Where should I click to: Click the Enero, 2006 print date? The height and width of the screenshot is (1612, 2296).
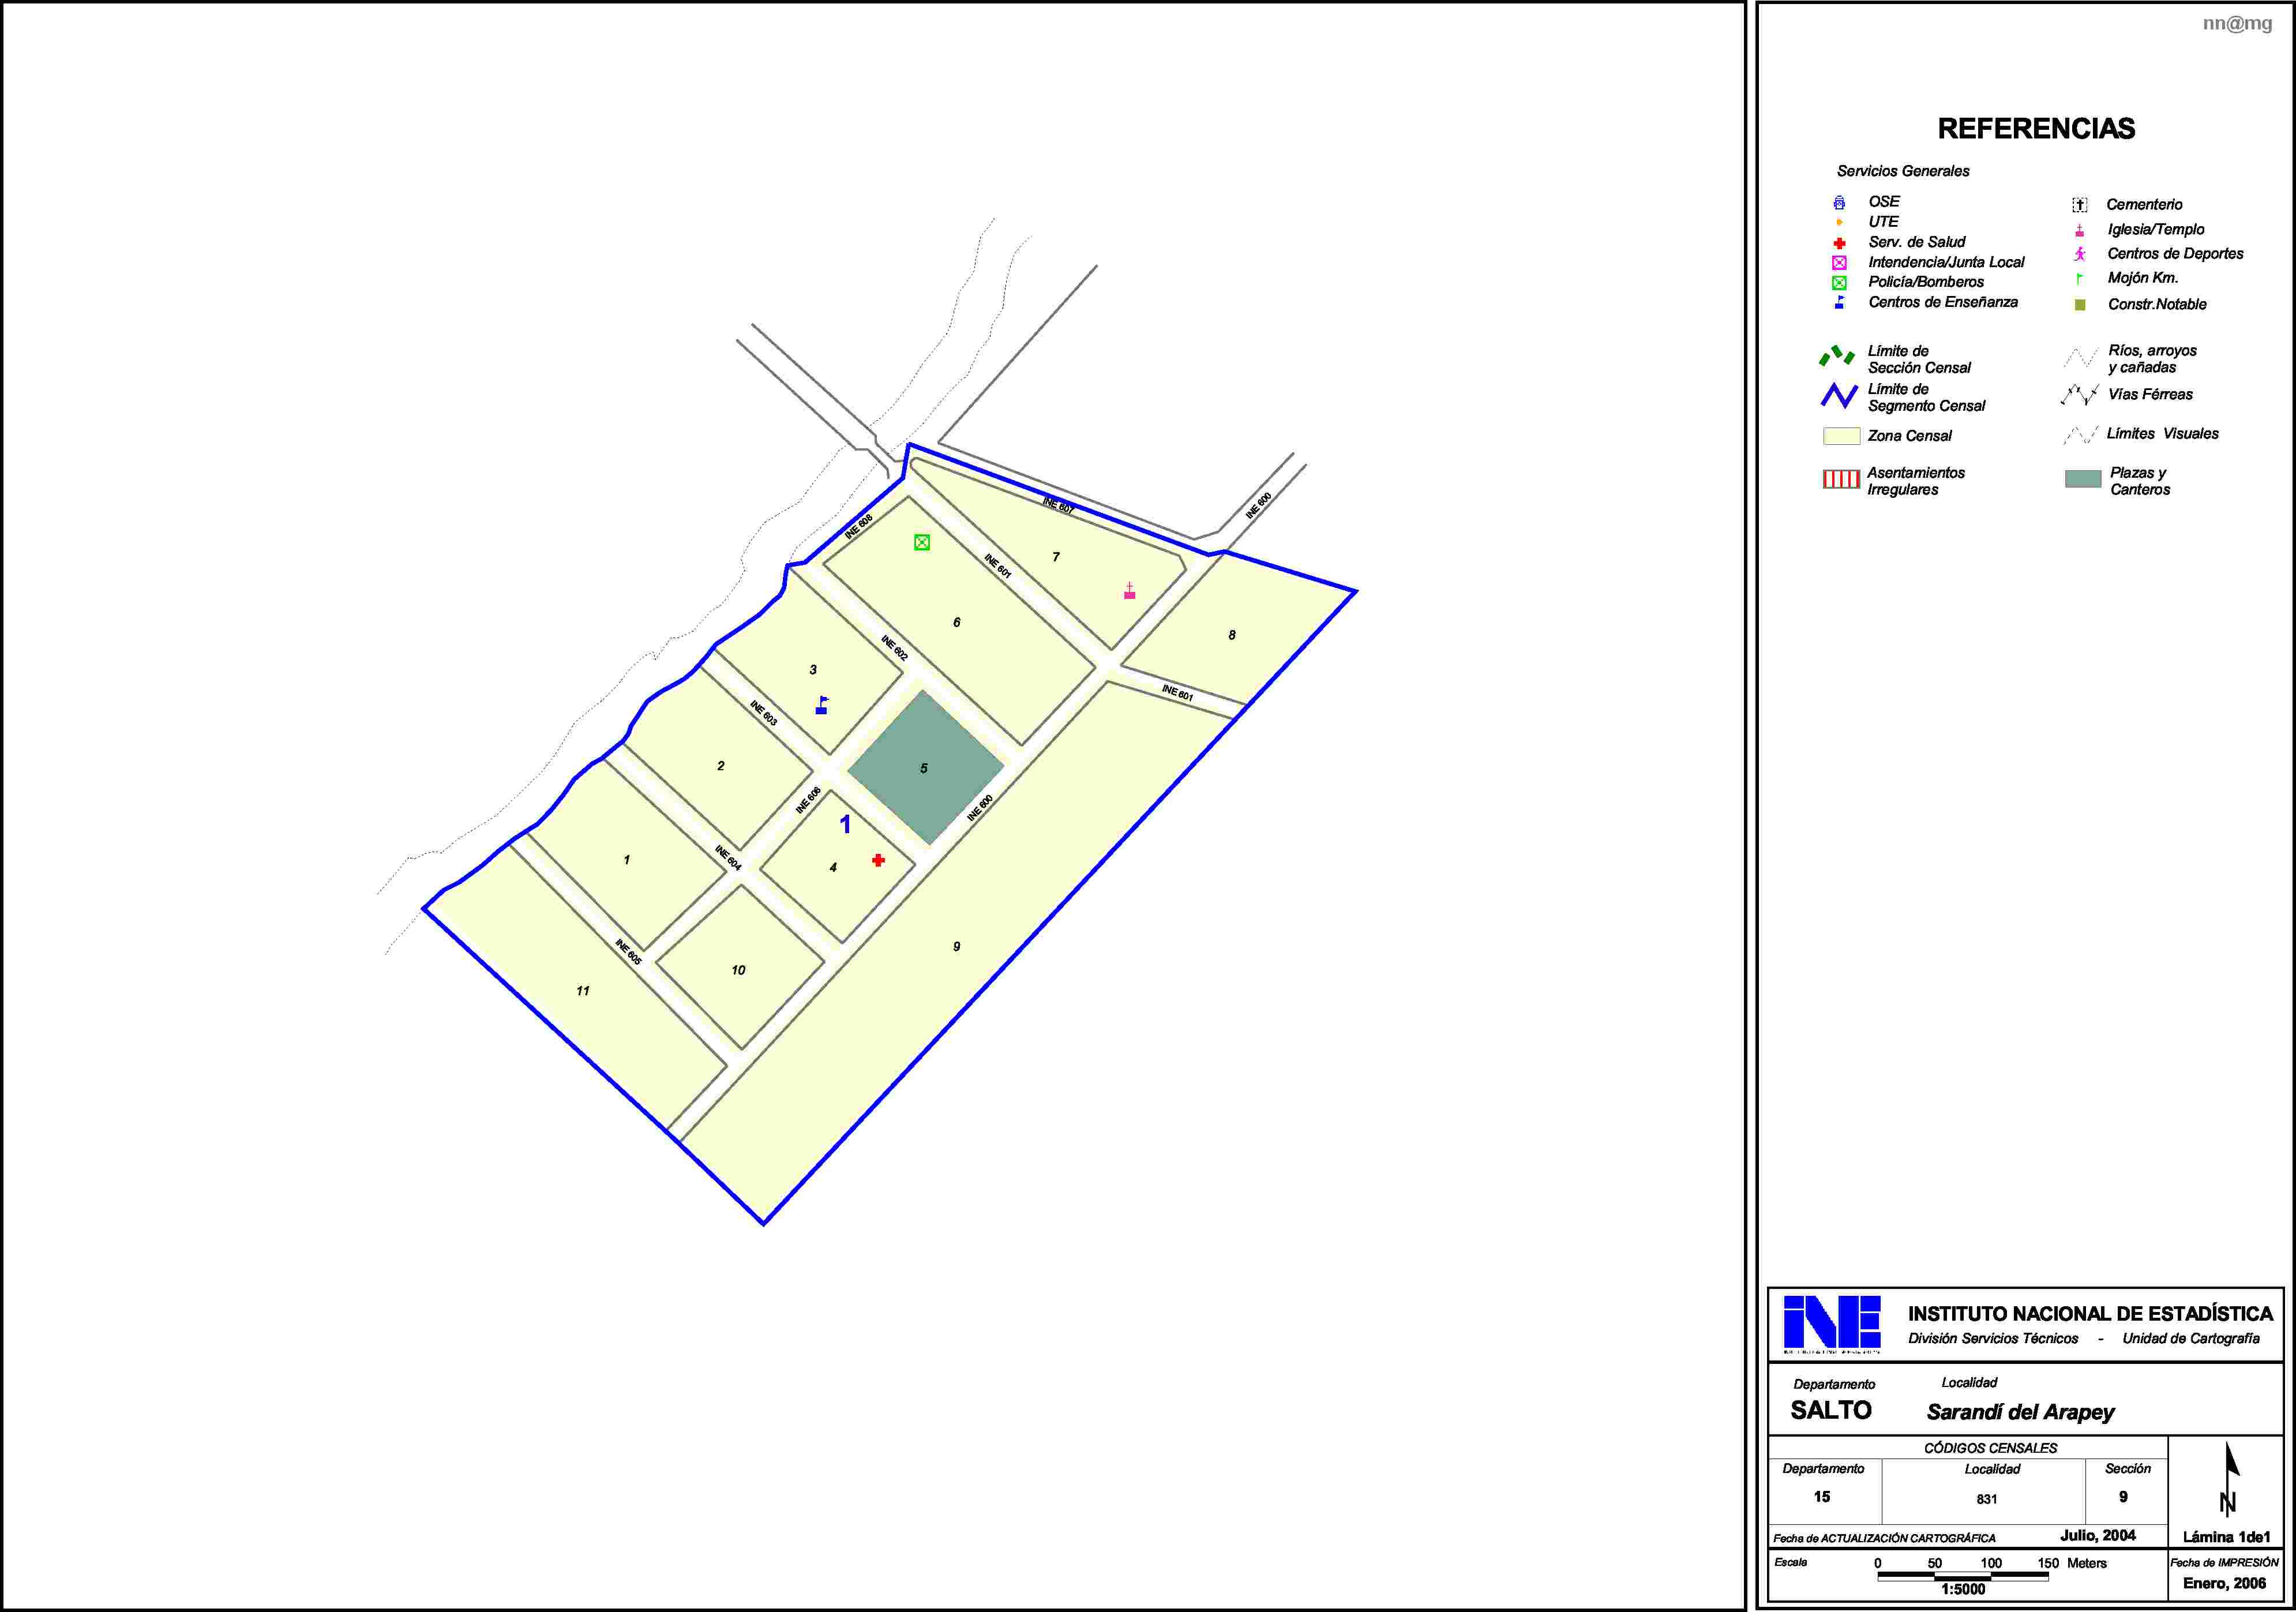pyautogui.click(x=2225, y=1583)
